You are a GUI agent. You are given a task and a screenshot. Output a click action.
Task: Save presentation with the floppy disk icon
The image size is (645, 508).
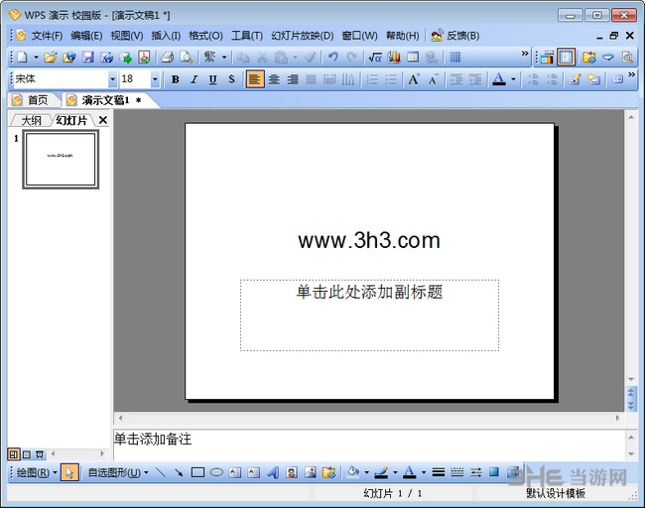(88, 58)
